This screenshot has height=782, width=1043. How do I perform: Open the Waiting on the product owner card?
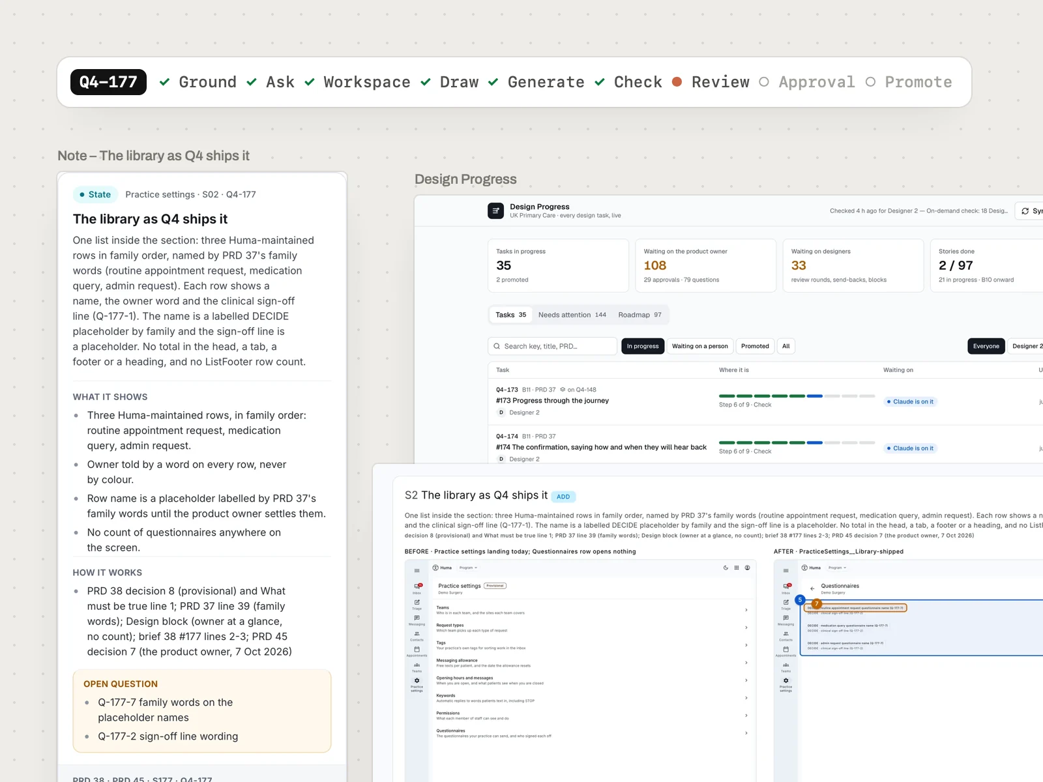[706, 265]
